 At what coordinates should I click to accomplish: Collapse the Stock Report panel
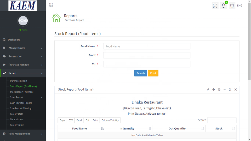coord(225,90)
